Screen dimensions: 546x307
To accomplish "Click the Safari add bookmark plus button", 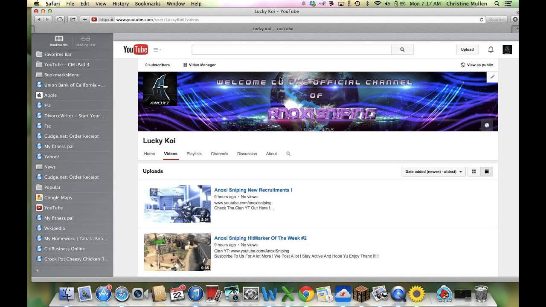I will pyautogui.click(x=84, y=20).
